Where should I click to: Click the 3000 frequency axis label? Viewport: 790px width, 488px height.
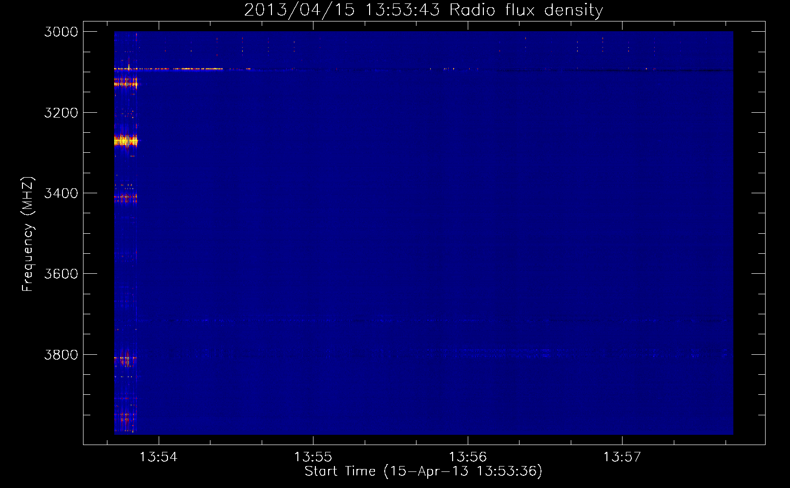(x=61, y=32)
